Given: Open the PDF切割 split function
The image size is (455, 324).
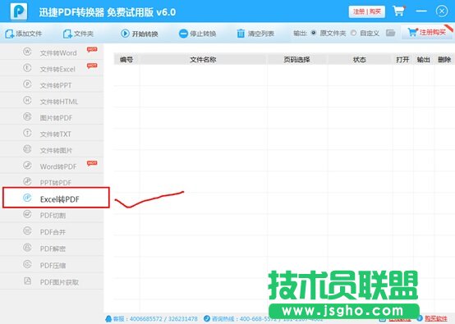Looking at the screenshot, I should click(x=52, y=216).
